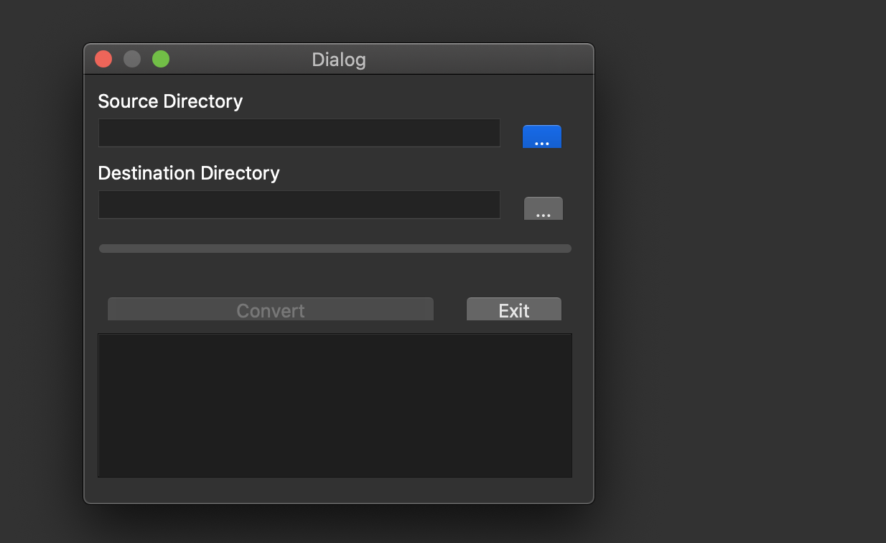Click the blue browse button for Source Directory

541,136
